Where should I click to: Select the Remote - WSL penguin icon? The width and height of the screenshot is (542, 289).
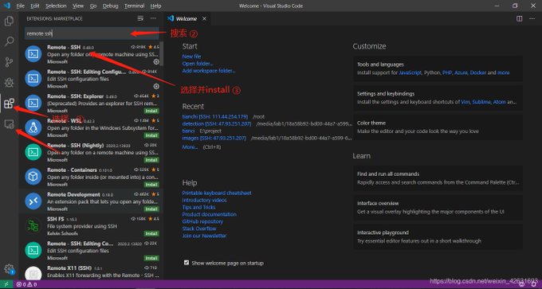click(x=33, y=127)
